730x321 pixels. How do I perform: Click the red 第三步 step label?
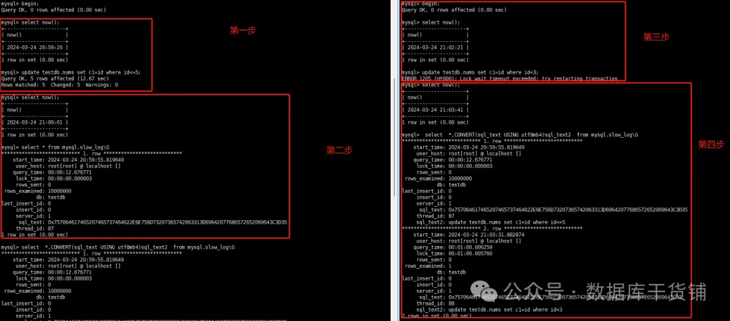tap(656, 37)
